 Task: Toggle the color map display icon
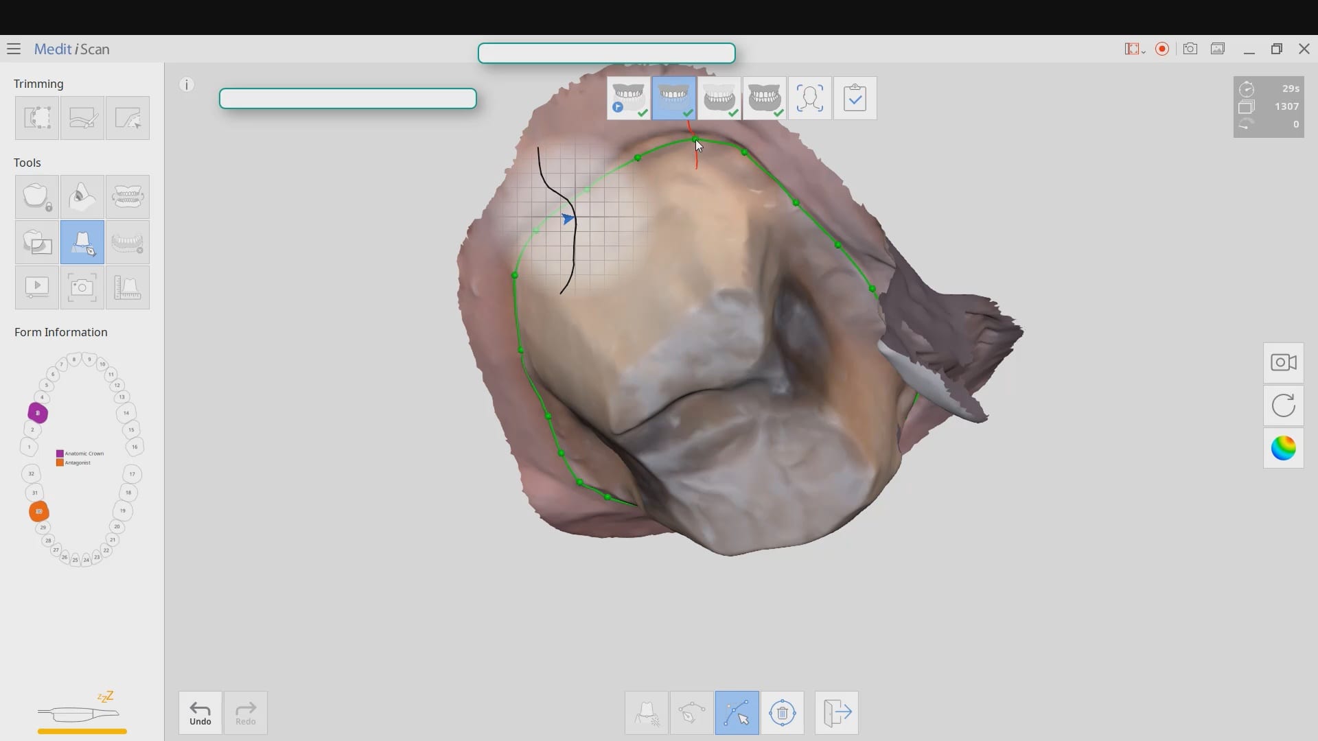point(1283,449)
